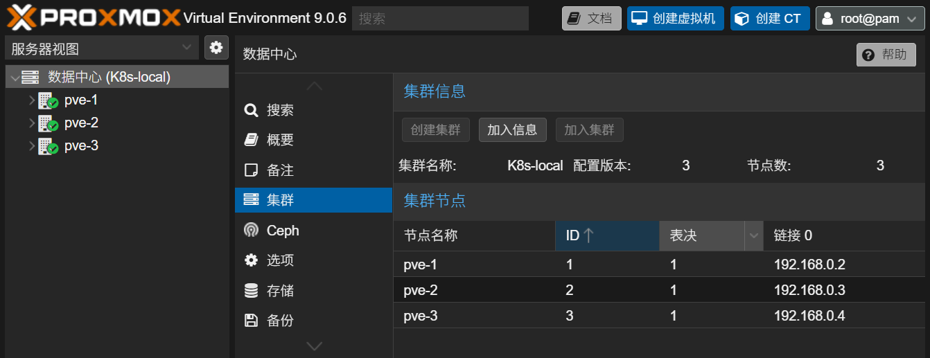Click the 加入集群 button
This screenshot has height=358, width=930.
589,129
